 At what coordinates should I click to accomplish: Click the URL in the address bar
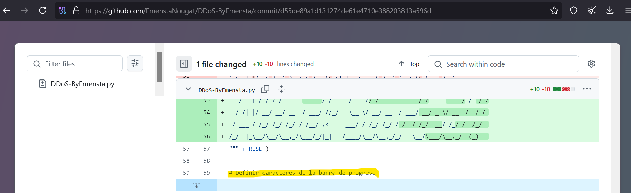pyautogui.click(x=258, y=11)
